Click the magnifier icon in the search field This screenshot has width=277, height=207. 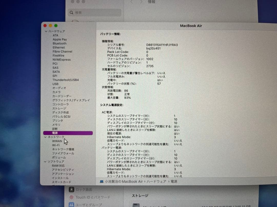point(71,12)
